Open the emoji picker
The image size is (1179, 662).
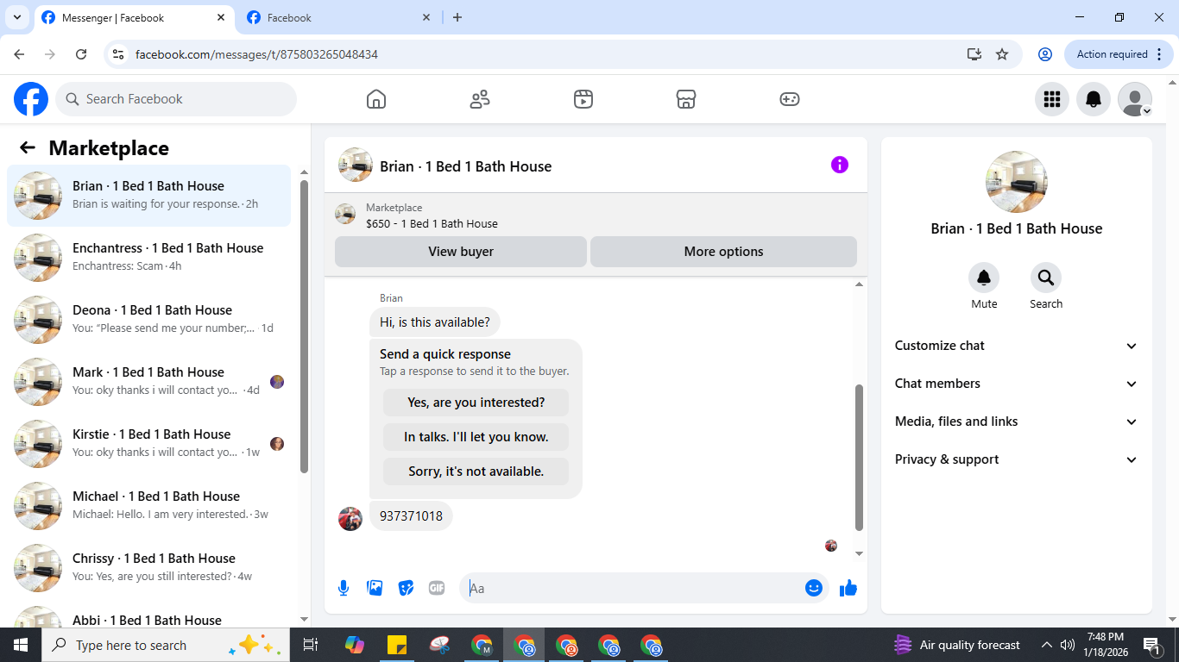pos(814,588)
